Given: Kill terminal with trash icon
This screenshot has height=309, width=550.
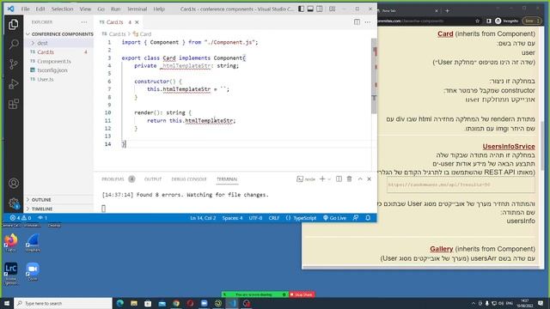Looking at the screenshot, I should point(350,179).
